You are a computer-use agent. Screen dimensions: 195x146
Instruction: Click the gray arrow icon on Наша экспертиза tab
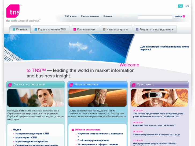(104, 29)
